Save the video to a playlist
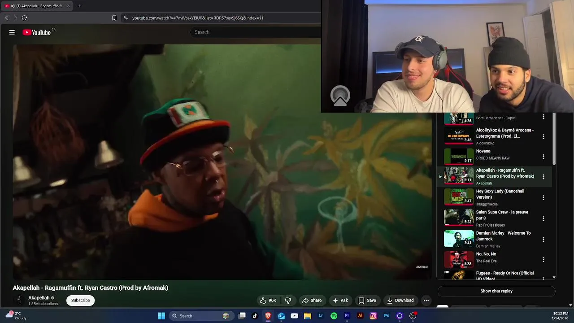The image size is (574, 323). point(367,301)
